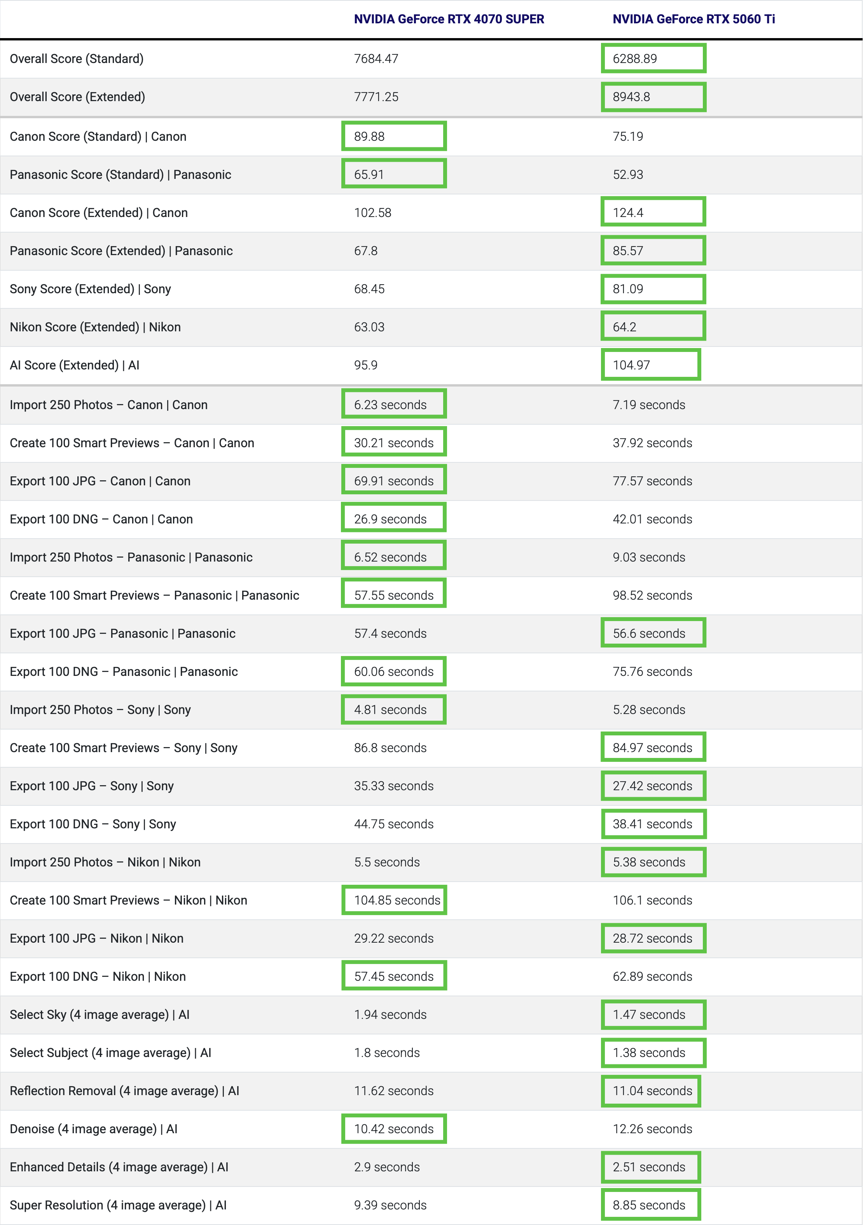Select the Overall Score (Standard) row label
Screen dimensions: 863x1225
pos(77,59)
